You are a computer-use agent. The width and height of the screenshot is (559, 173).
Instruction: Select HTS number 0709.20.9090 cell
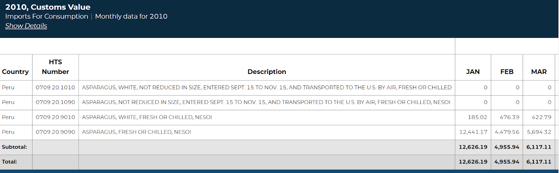(55, 132)
